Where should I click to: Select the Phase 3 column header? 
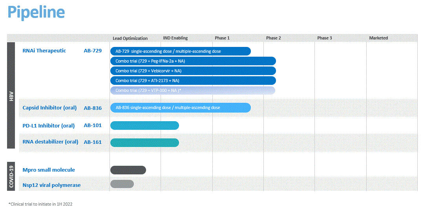coord(325,38)
